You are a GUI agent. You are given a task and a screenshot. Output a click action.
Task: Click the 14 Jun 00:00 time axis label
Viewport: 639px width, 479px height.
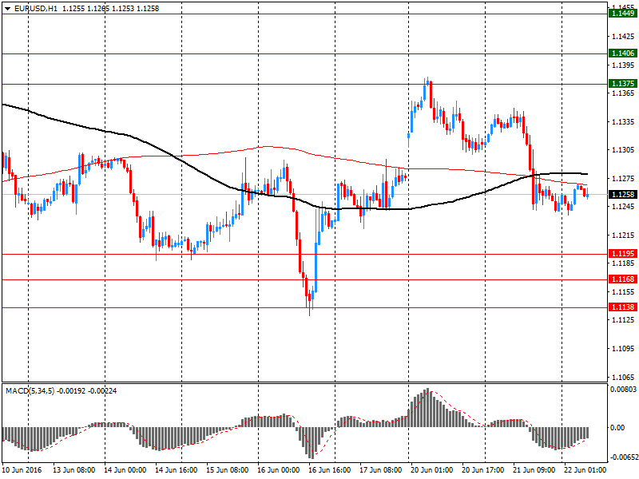click(125, 469)
